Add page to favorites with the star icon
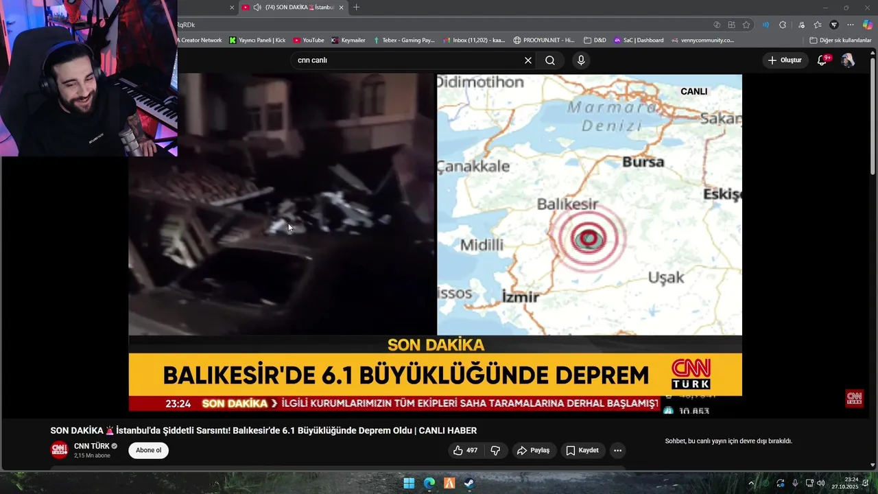 pyautogui.click(x=746, y=25)
